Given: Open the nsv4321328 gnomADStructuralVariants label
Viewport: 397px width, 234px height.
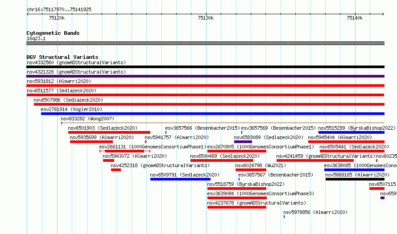Looking at the screenshot, I should 76,72.
